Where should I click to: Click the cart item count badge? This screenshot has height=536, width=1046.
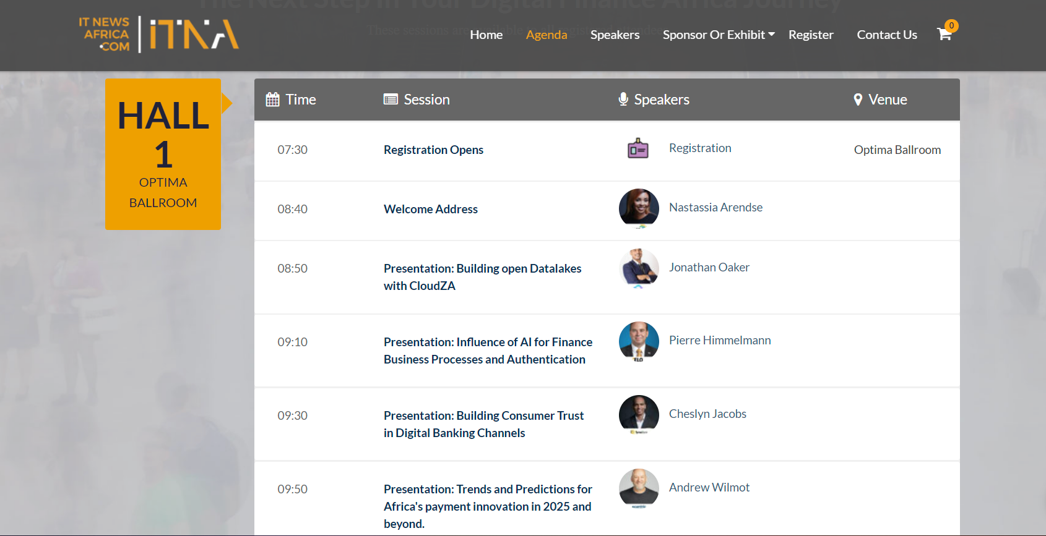[951, 26]
